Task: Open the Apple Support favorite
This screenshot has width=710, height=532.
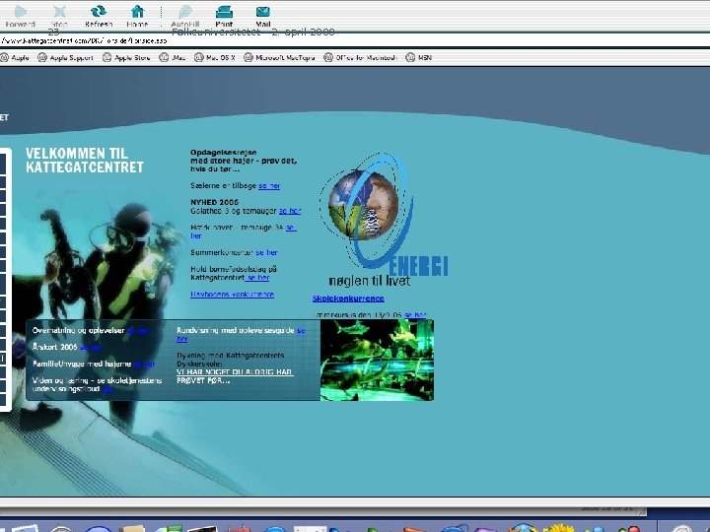Action: coord(65,57)
